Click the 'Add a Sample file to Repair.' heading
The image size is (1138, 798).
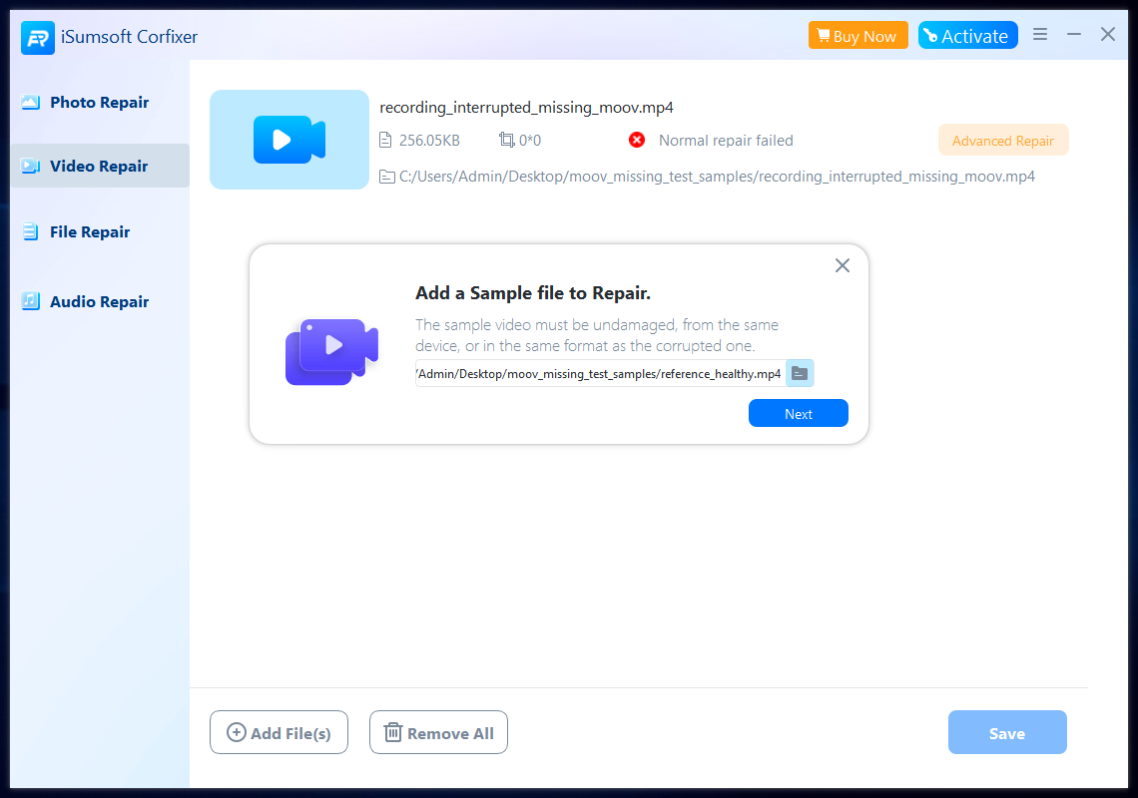point(533,293)
